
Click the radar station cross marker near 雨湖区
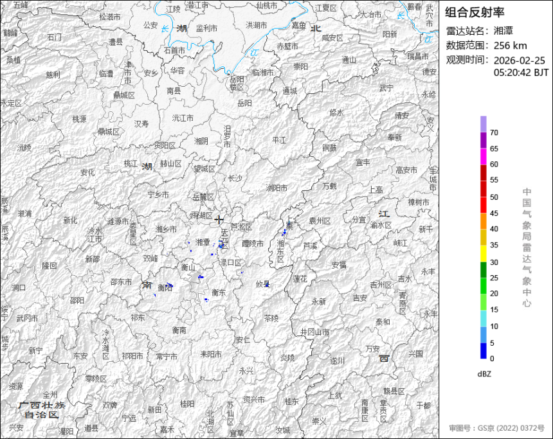(219, 220)
